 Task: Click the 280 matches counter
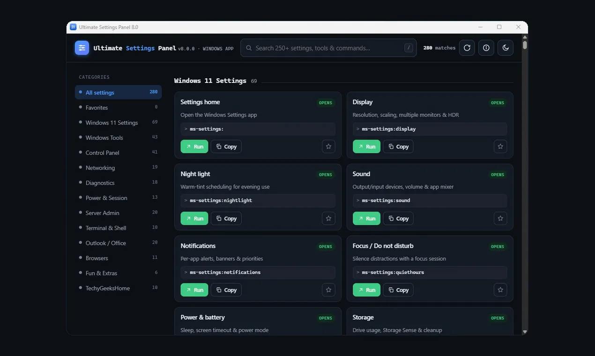[439, 48]
